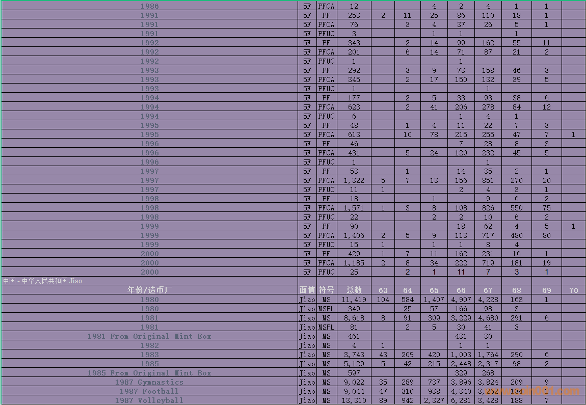The image size is (586, 405).
Task: Select the cell containing 8,618
Action: tap(354, 318)
